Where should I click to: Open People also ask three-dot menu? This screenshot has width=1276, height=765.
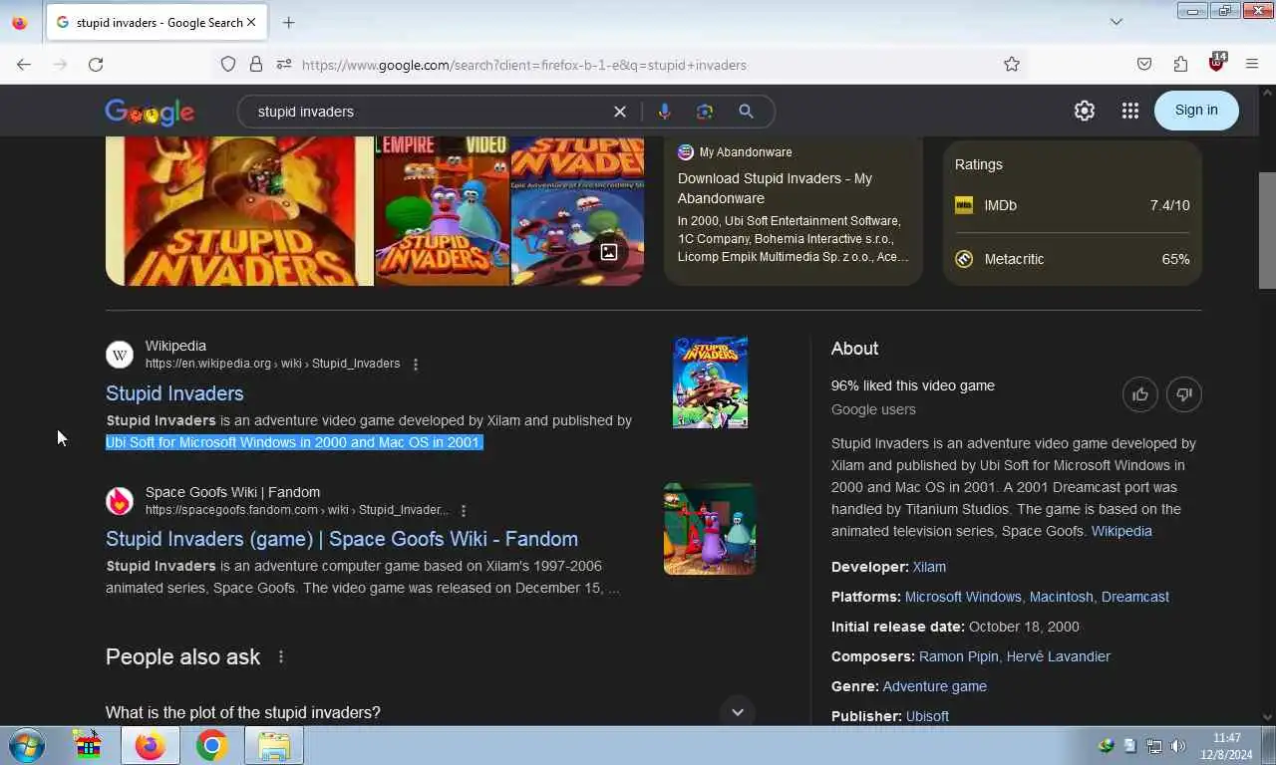281,656
